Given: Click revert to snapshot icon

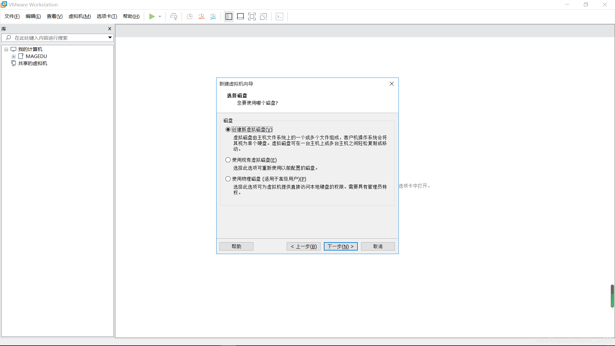Looking at the screenshot, I should [x=201, y=16].
